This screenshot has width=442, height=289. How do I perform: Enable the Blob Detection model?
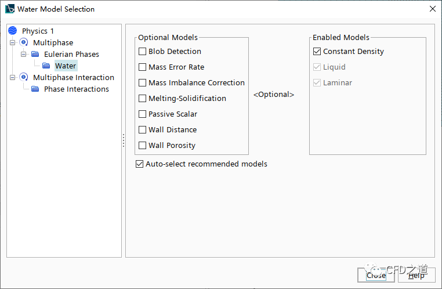click(143, 52)
